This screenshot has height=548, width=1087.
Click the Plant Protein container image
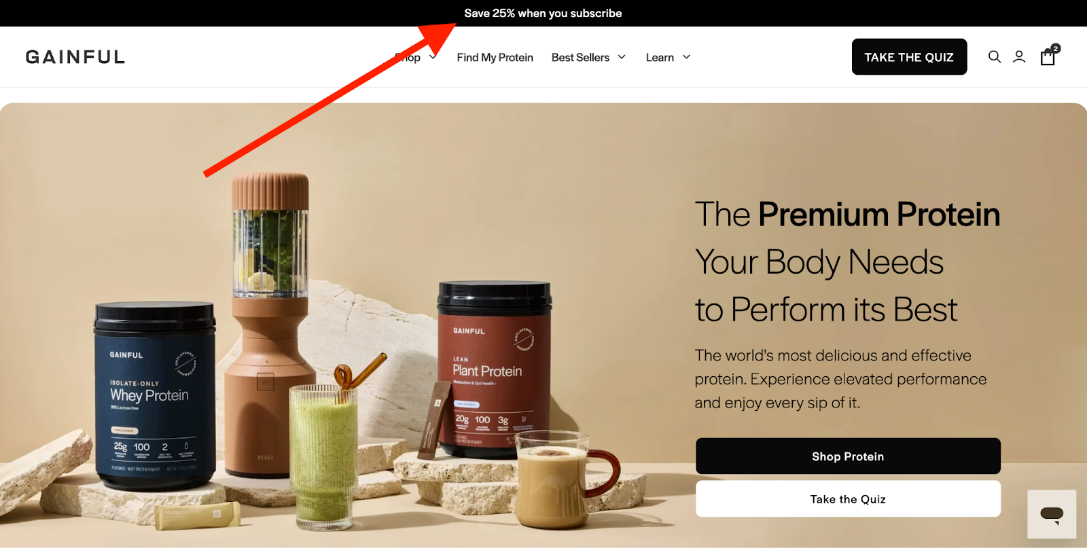click(x=495, y=369)
